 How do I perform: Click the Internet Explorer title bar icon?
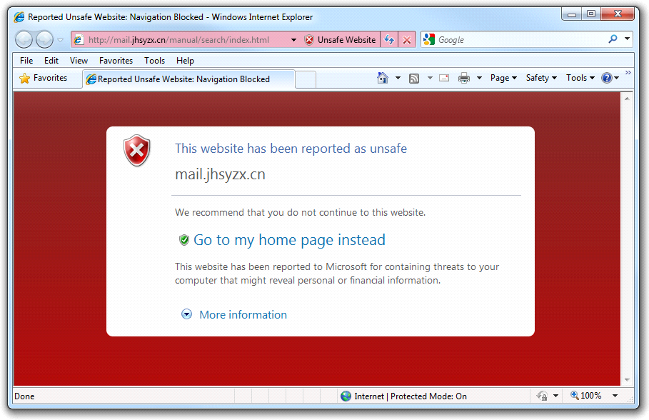[x=19, y=17]
